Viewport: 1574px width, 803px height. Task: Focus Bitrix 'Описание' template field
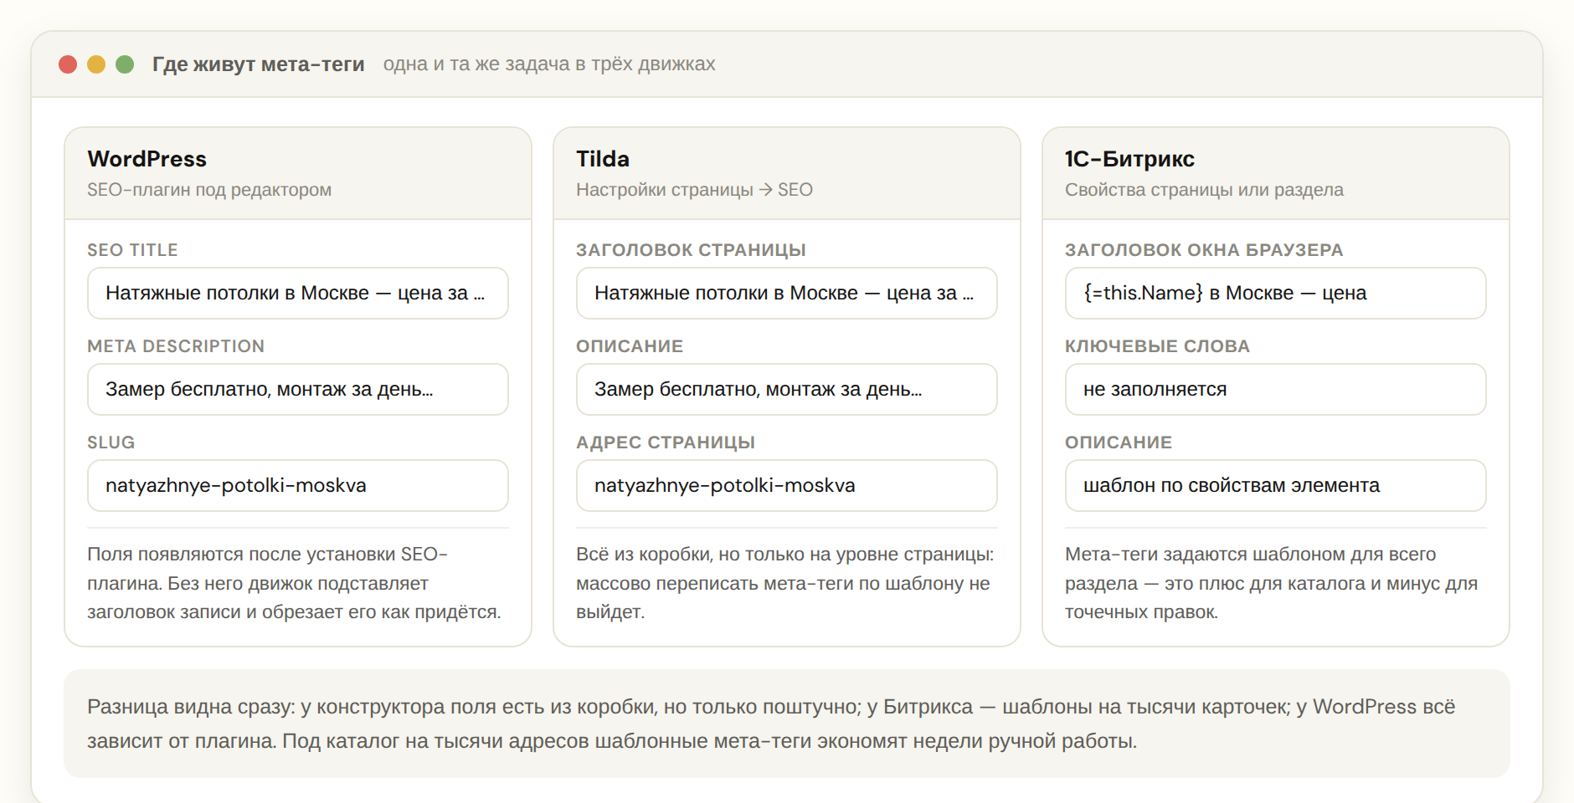point(1276,485)
